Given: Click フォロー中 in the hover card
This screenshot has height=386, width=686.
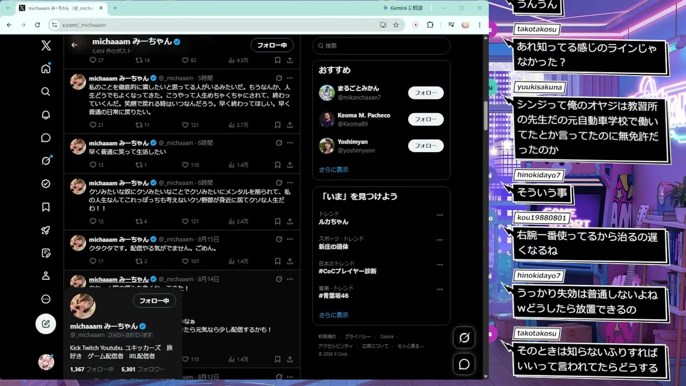Looking at the screenshot, I should pos(154,301).
